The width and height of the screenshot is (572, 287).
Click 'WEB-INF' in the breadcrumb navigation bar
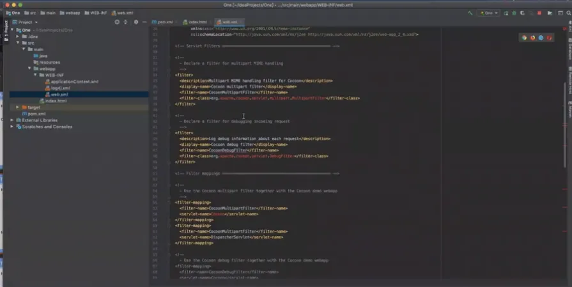96,13
